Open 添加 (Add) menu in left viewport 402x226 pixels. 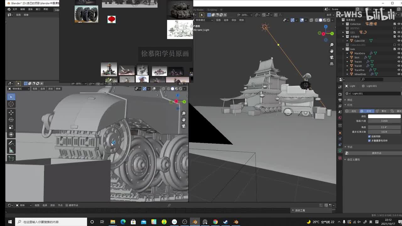pos(50,89)
